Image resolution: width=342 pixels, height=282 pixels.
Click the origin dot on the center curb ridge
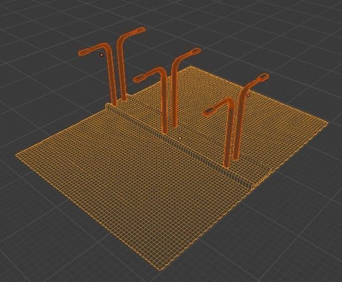[180, 138]
